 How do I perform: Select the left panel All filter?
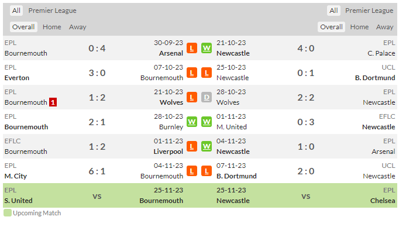16,11
